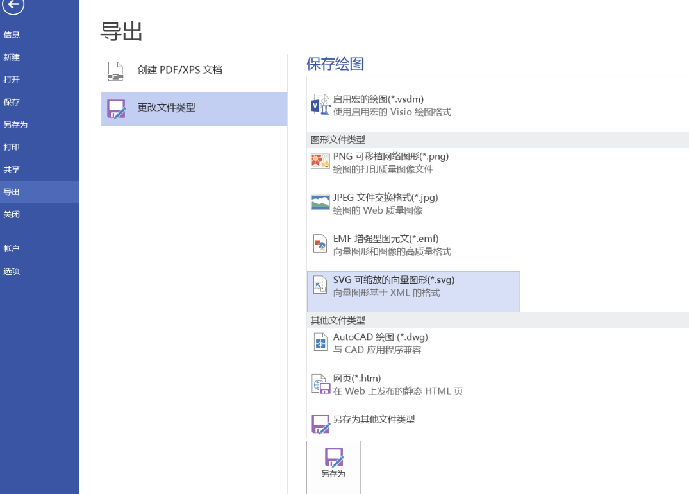Select 新建 in the left menu

12,57
